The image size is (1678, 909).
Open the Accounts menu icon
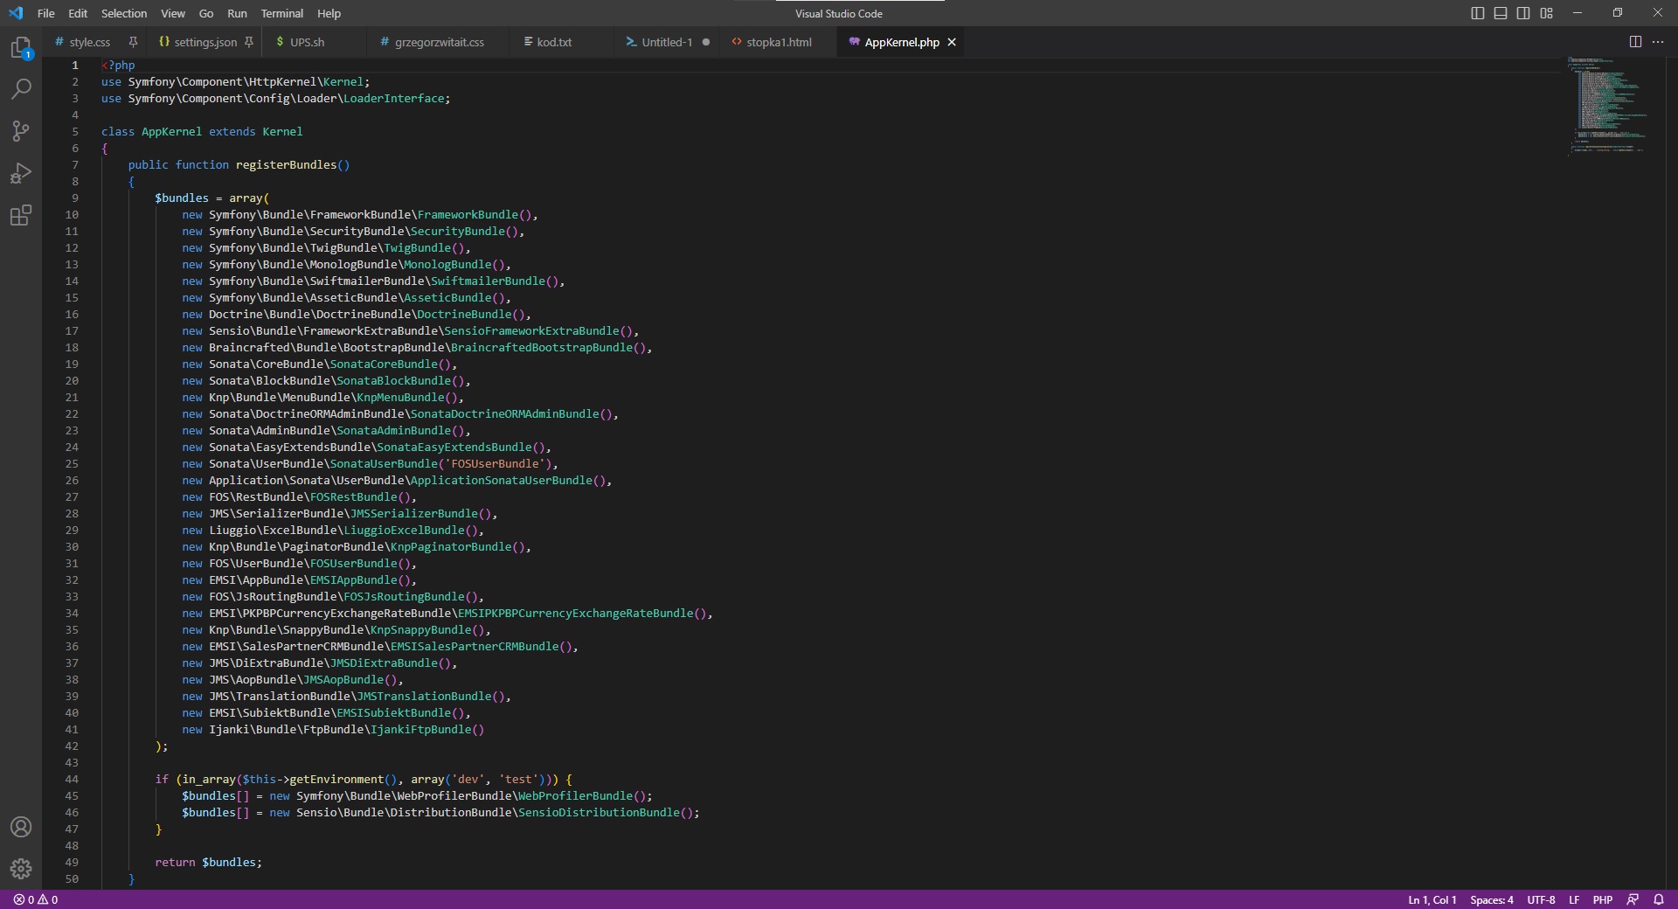pyautogui.click(x=21, y=827)
